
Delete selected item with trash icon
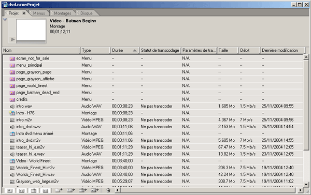(108, 190)
